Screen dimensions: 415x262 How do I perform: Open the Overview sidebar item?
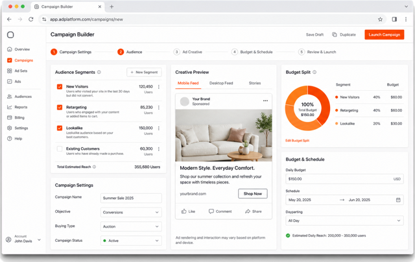[19, 49]
